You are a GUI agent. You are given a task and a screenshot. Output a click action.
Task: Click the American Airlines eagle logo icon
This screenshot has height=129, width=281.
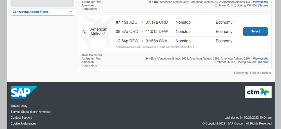pos(84,32)
